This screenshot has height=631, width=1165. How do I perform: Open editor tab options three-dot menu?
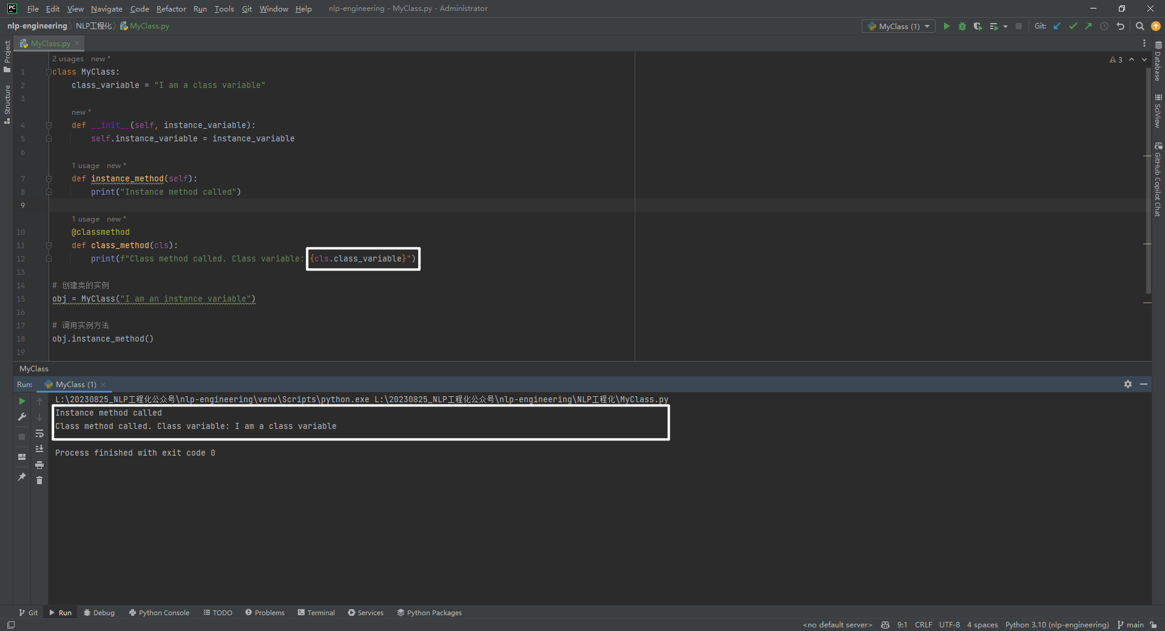[x=1144, y=43]
